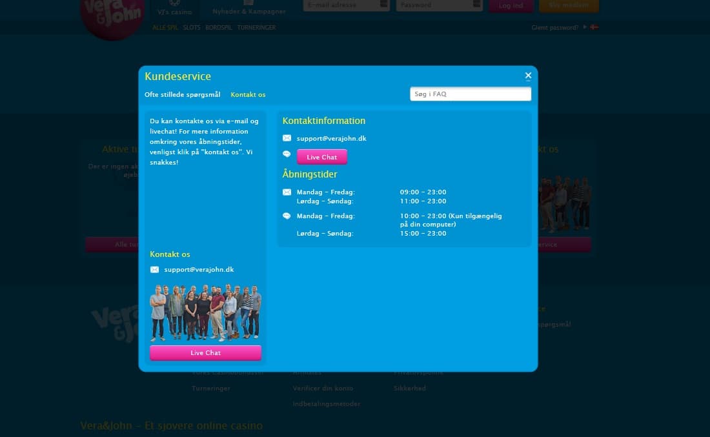
Task: Open Indbetalingsmetoder footer link
Action: click(327, 403)
